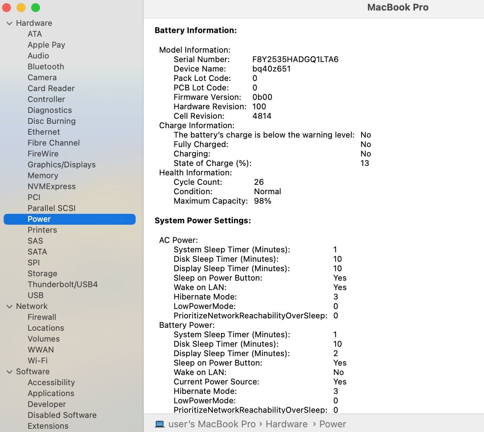Select Fibre Channel in the sidebar
This screenshot has height=432, width=484.
pyautogui.click(x=54, y=143)
